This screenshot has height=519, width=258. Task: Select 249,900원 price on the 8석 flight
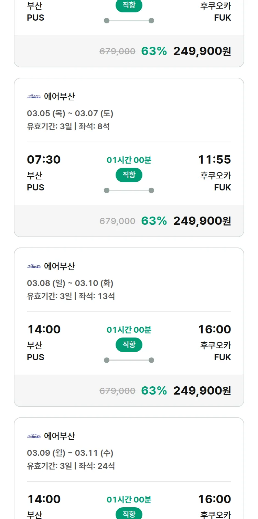point(202,221)
